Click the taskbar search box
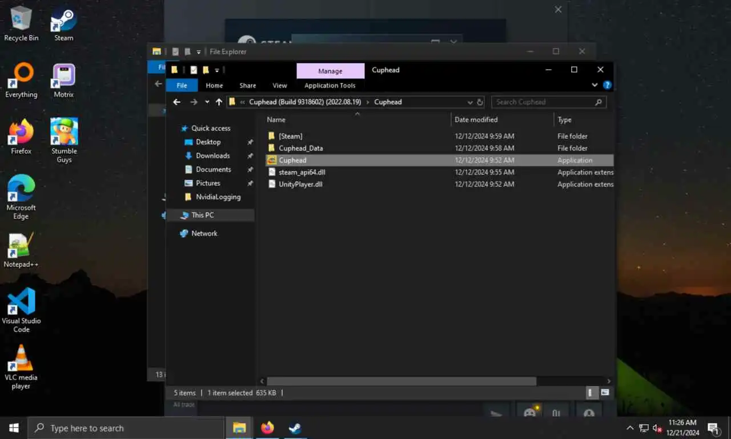This screenshot has width=731, height=439. tap(126, 428)
